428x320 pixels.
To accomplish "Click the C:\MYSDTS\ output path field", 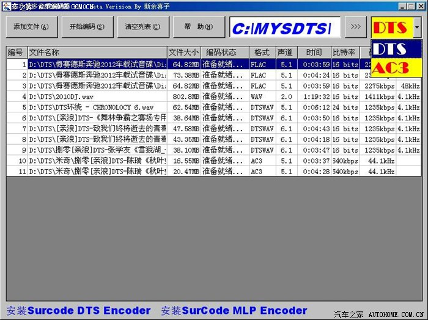I will (285, 27).
